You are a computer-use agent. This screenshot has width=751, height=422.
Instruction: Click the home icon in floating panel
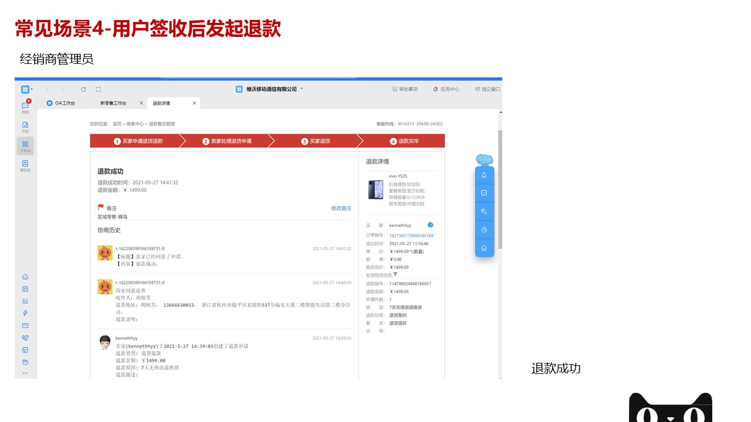click(484, 248)
